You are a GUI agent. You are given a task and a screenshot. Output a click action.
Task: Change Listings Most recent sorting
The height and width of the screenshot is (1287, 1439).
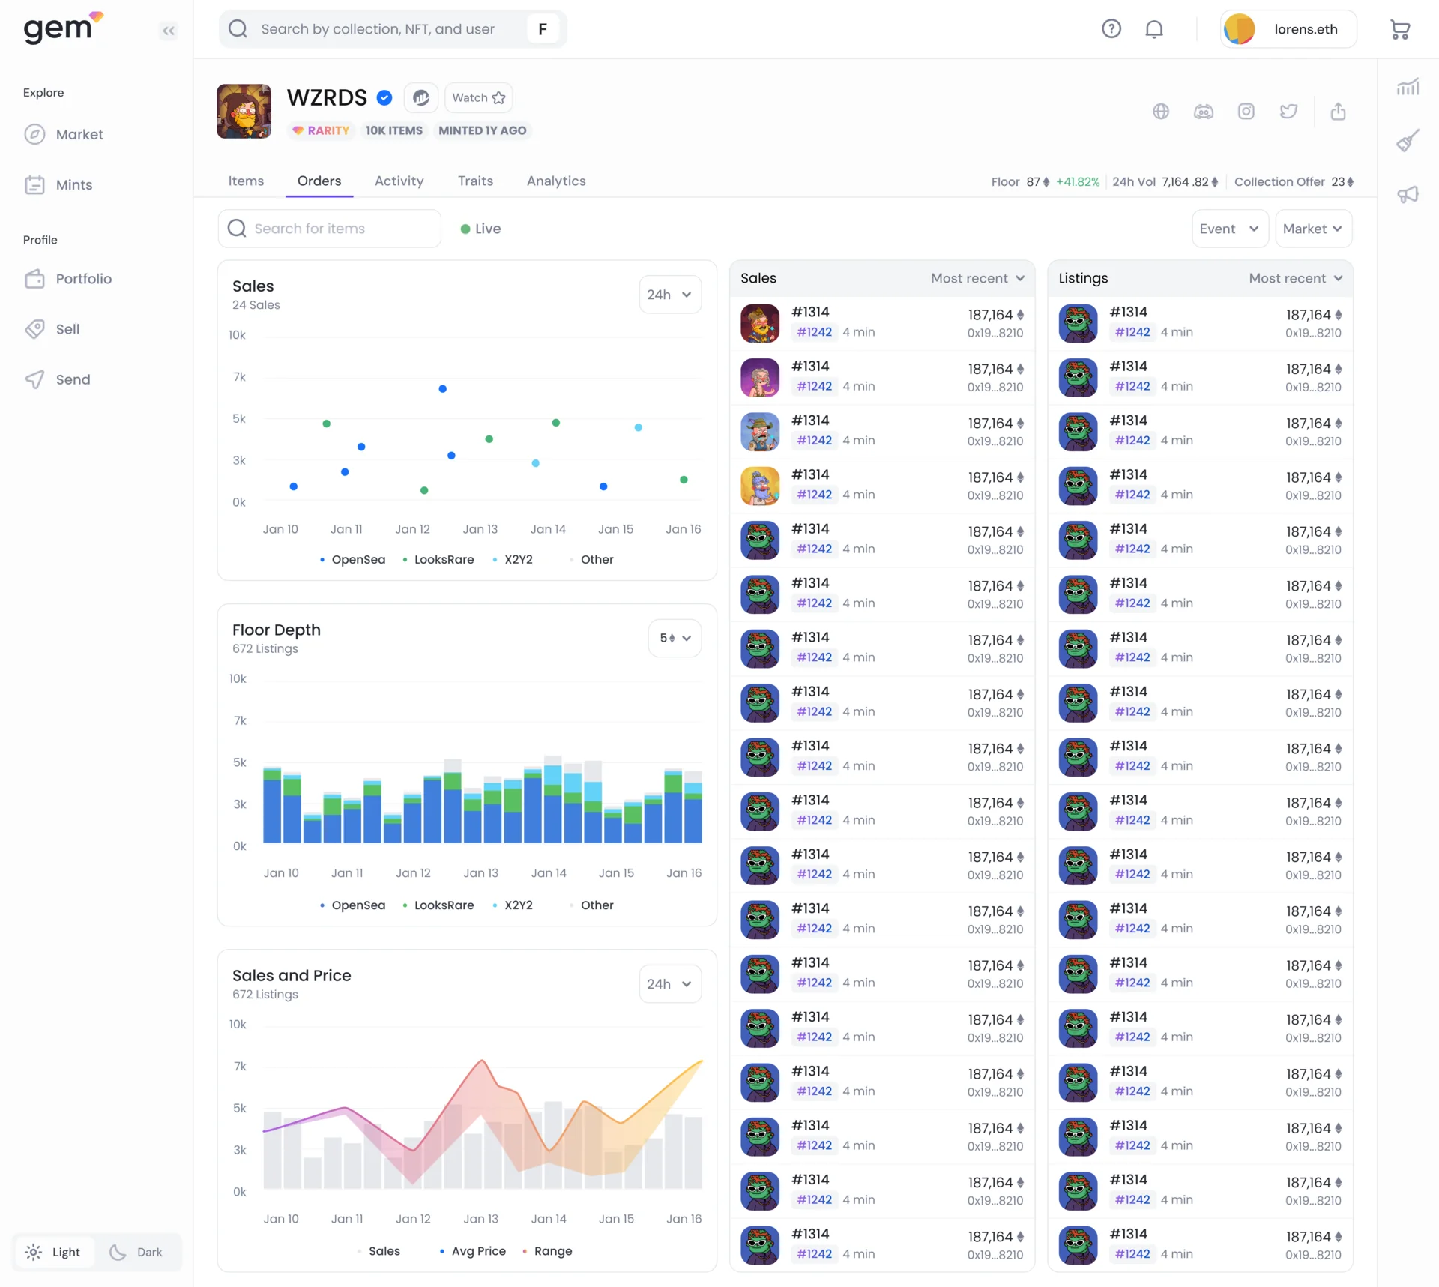click(1296, 278)
